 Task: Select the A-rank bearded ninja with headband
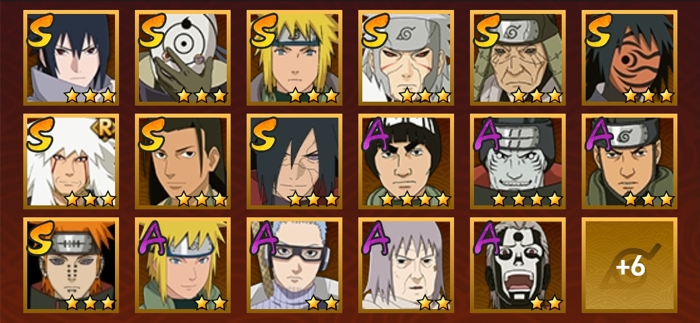[x=629, y=161]
